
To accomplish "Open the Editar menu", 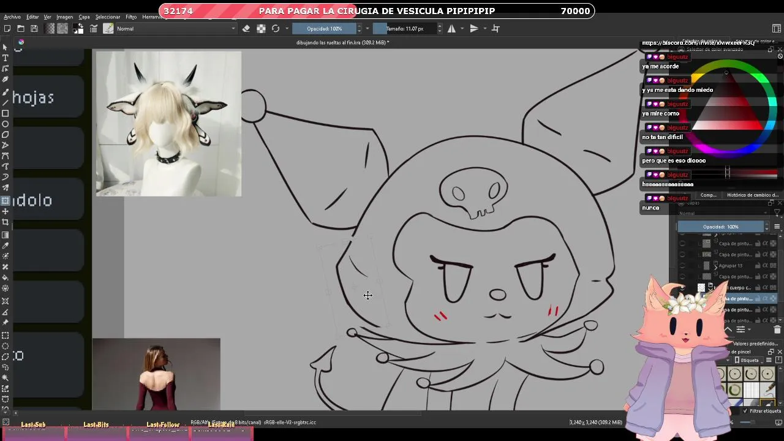I will click(32, 17).
